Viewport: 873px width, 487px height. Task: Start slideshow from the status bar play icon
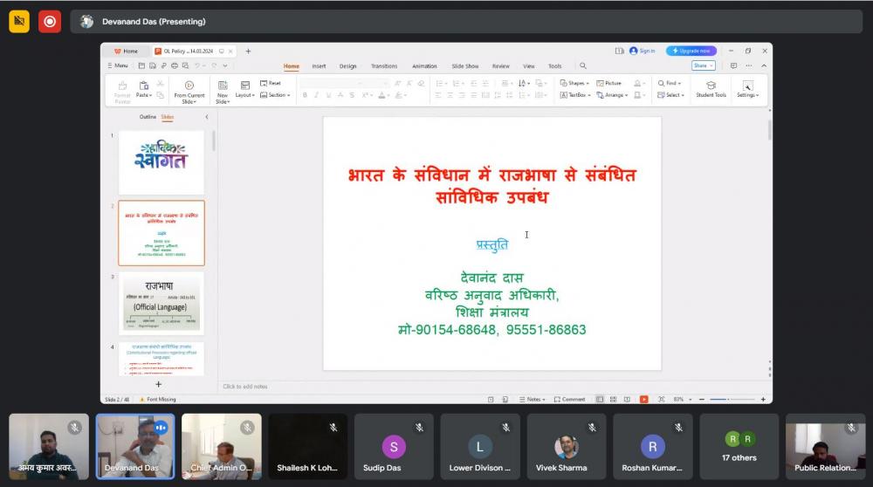[643, 399]
